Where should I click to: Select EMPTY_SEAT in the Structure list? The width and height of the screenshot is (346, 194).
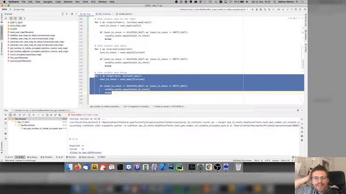click(16, 23)
